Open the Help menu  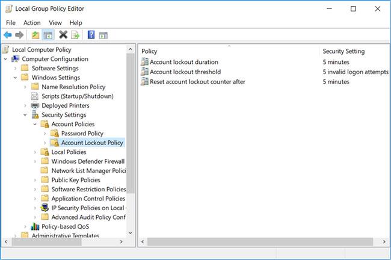76,23
